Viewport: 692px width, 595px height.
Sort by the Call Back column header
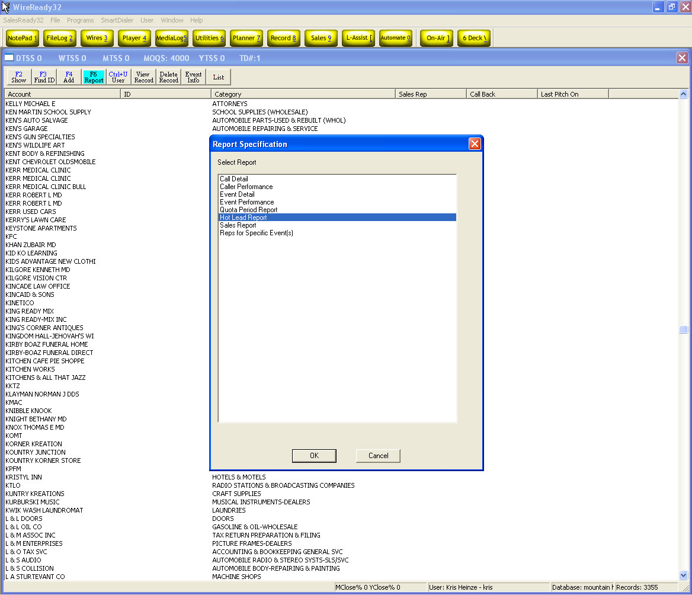[502, 94]
